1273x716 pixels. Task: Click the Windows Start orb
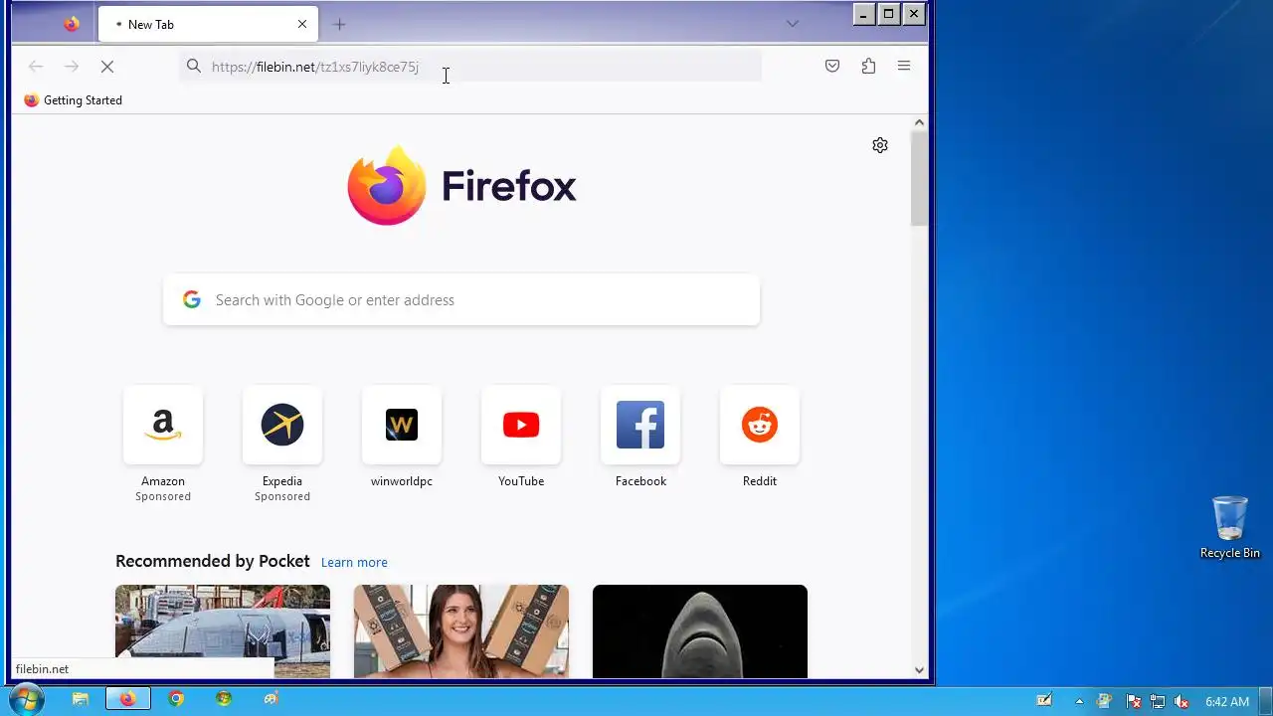pyautogui.click(x=26, y=700)
